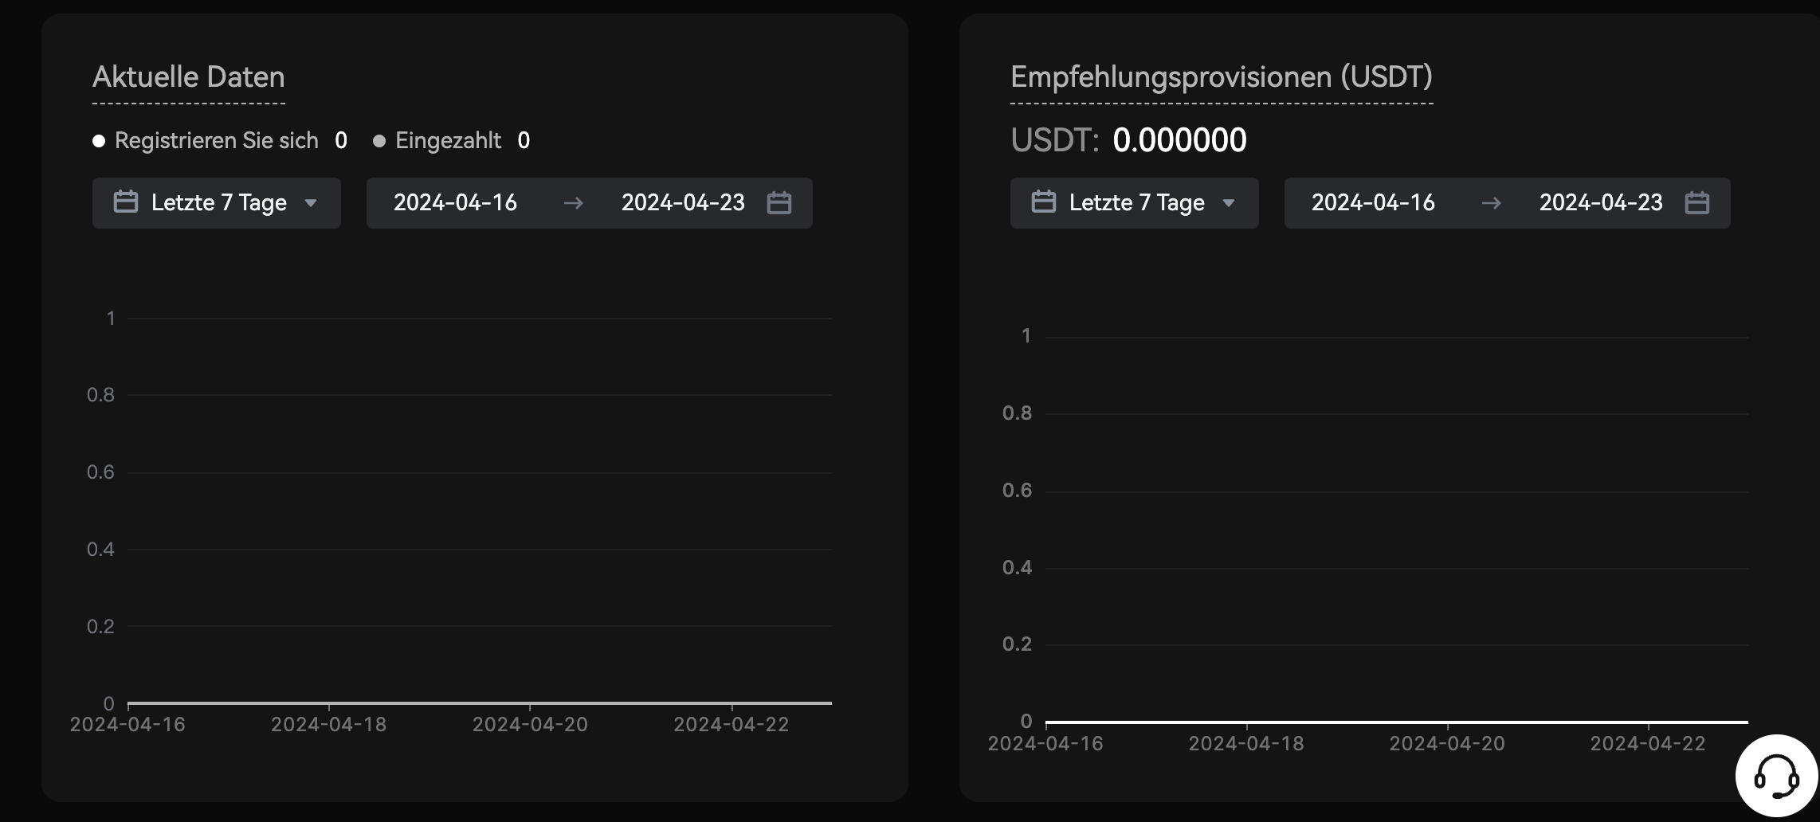Click the arrow between Empfehlungsprovisionen dates
The image size is (1820, 822).
(1491, 203)
